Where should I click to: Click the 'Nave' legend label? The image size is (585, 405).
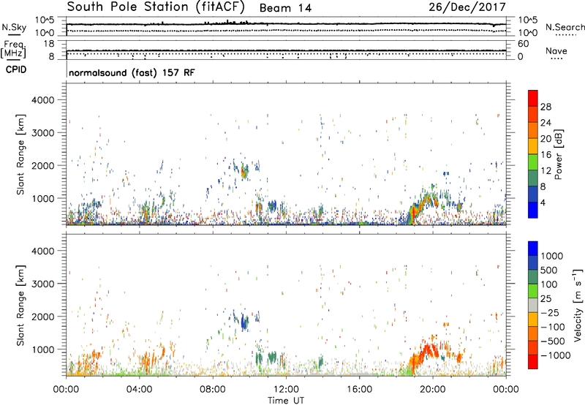pos(556,51)
